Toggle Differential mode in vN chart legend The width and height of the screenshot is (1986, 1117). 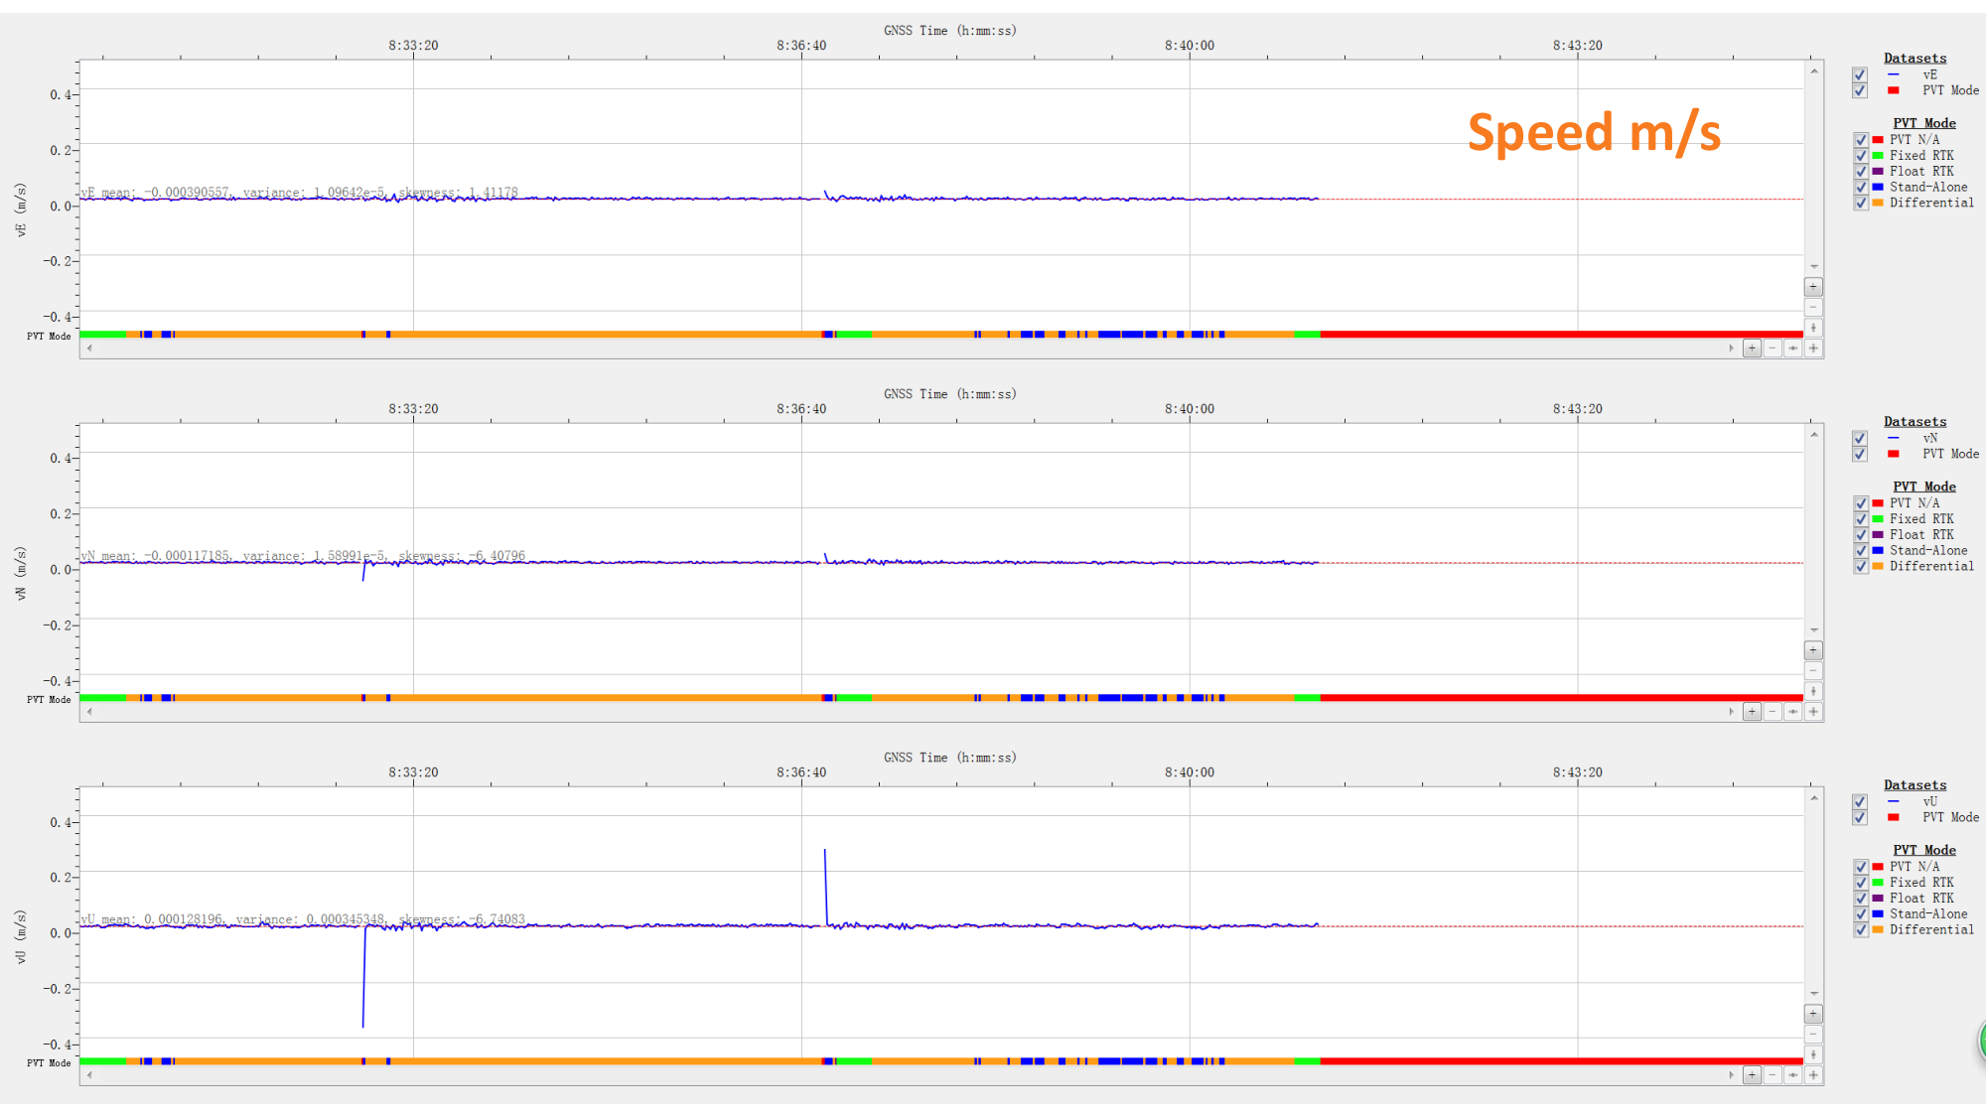pyautogui.click(x=1861, y=567)
